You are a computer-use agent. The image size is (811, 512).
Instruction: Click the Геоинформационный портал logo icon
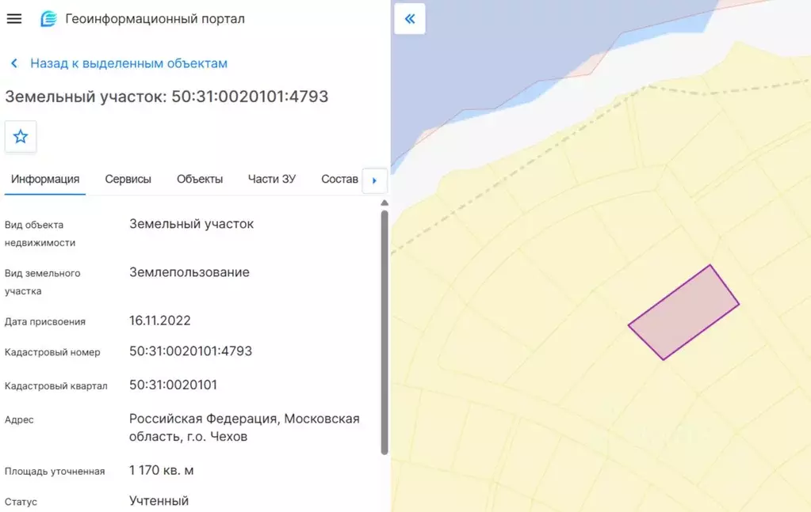tap(48, 18)
